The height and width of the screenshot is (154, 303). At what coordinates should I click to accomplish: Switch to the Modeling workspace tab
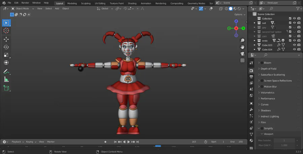(72, 3)
